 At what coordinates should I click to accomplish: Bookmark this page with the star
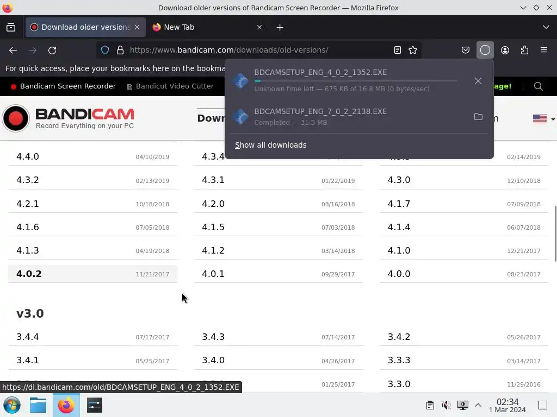[413, 50]
